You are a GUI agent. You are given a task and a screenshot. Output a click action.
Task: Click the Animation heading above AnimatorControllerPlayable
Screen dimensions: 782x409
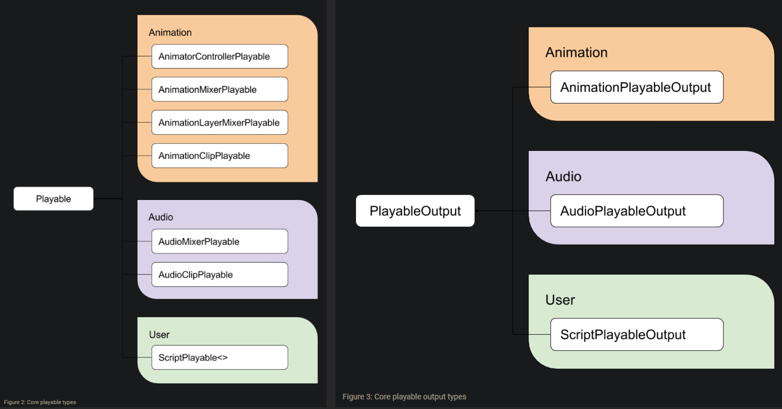[x=170, y=32]
